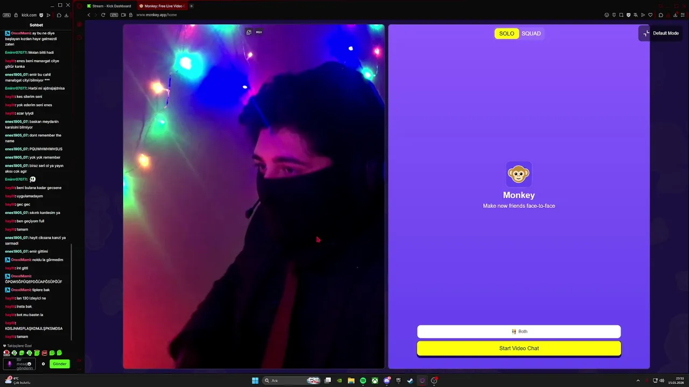The image size is (689, 387).
Task: Click the shield icon in kick.com window
Action: pos(41,15)
